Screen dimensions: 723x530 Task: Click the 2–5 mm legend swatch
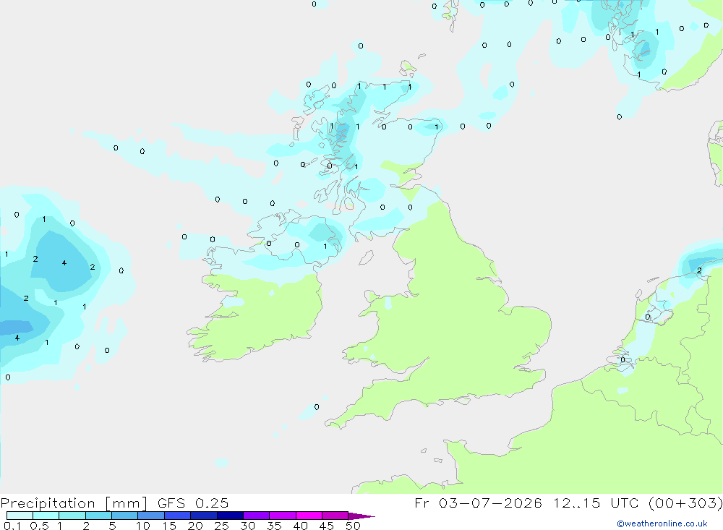(x=98, y=516)
